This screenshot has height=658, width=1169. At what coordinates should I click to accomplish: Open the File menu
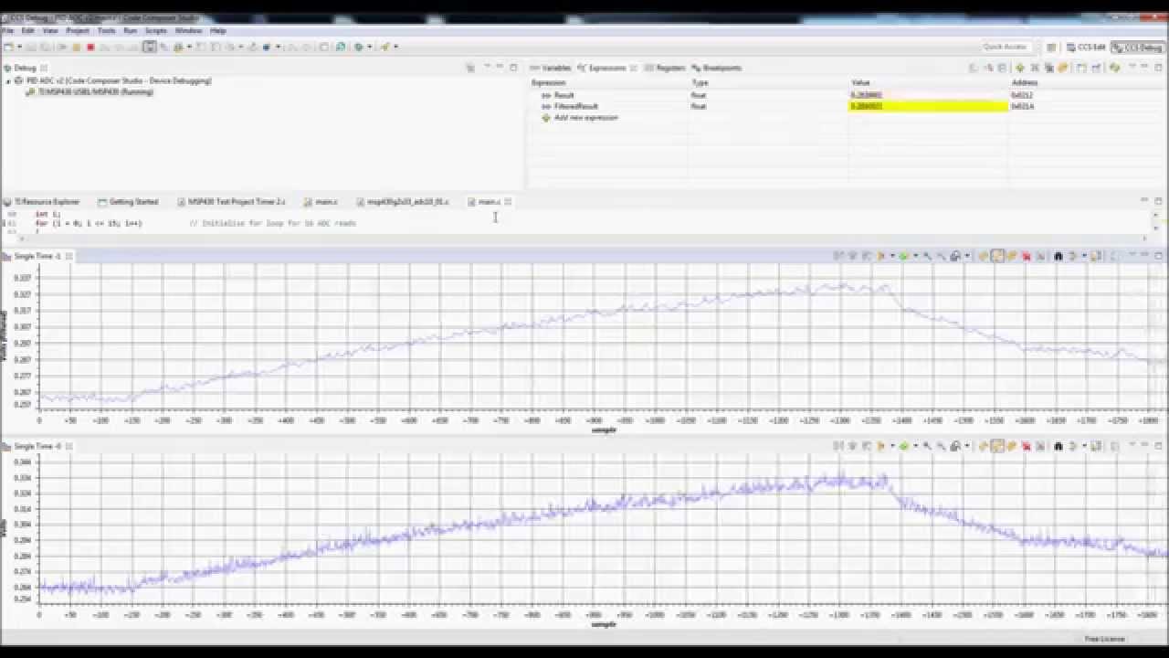[7, 30]
